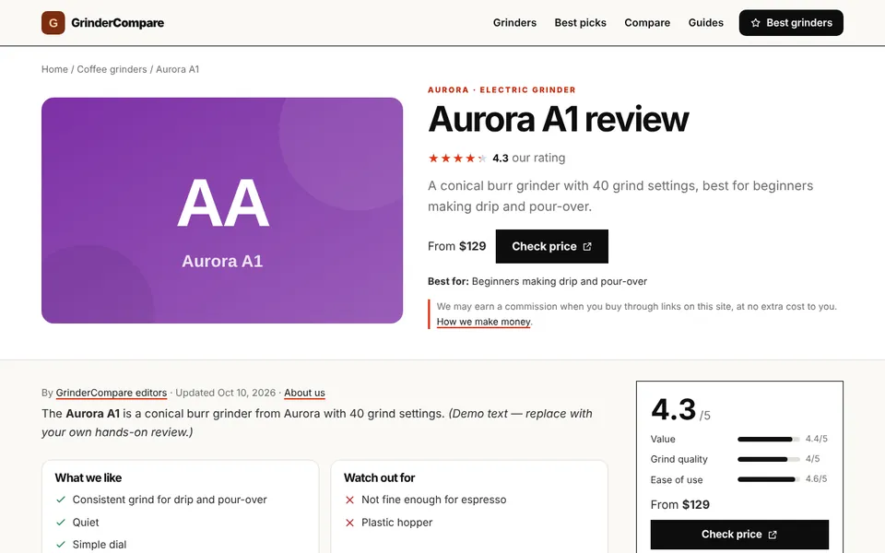Click the Best grinders button

791,23
